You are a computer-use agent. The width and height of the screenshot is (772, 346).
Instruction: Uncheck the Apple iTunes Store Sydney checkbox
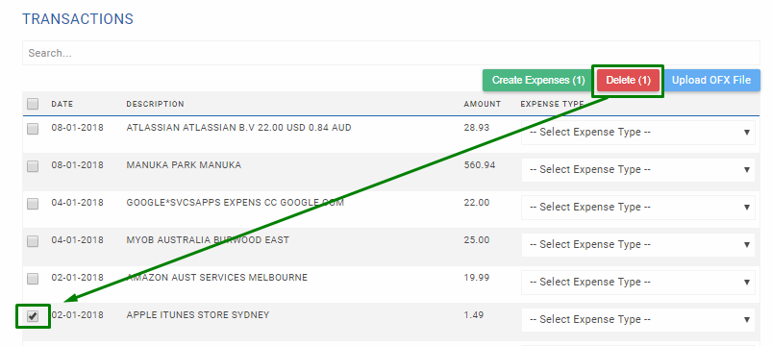[x=33, y=316]
